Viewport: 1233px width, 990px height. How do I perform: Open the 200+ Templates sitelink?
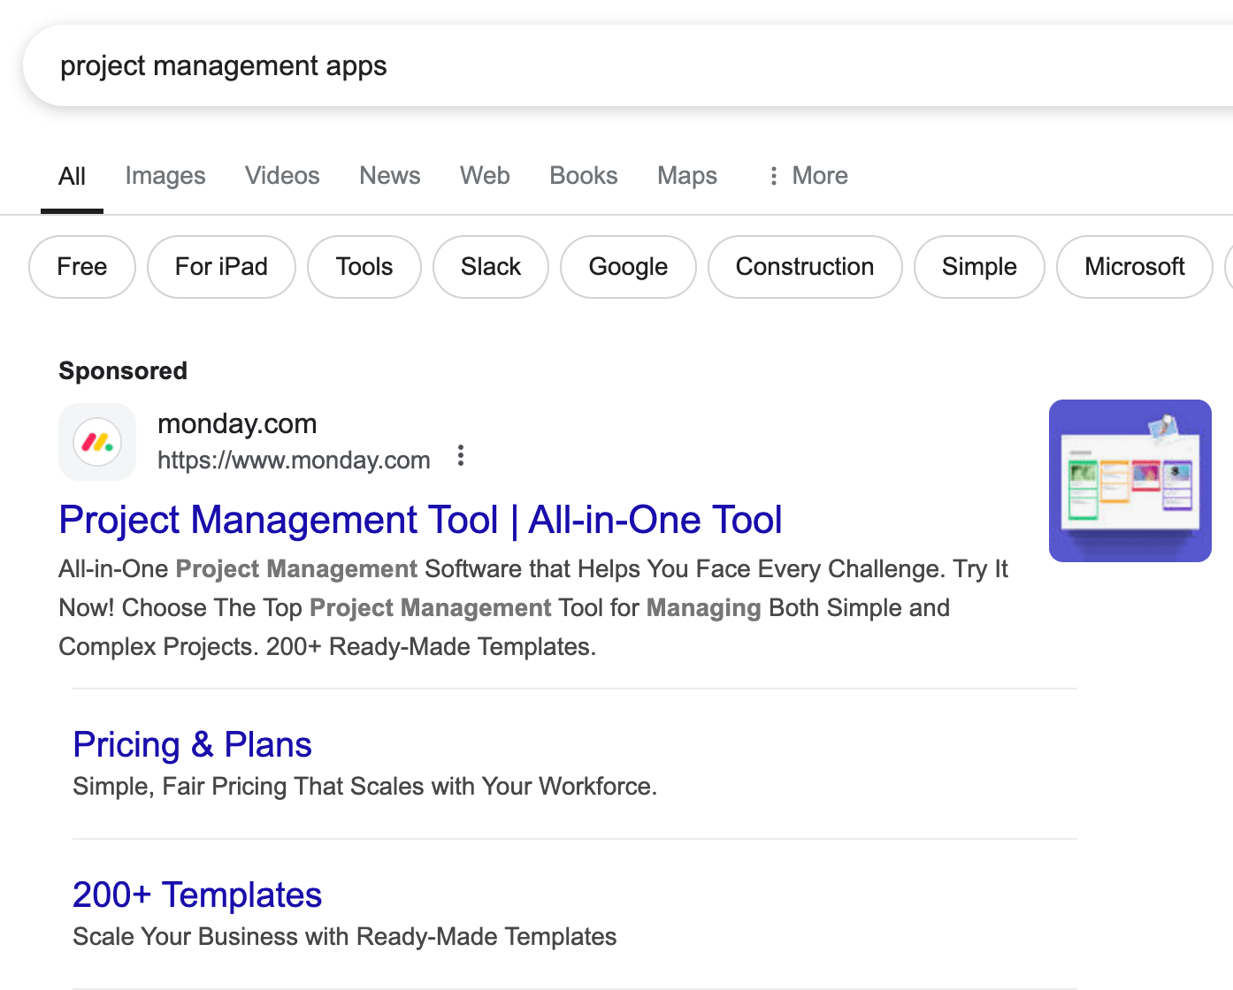(197, 895)
